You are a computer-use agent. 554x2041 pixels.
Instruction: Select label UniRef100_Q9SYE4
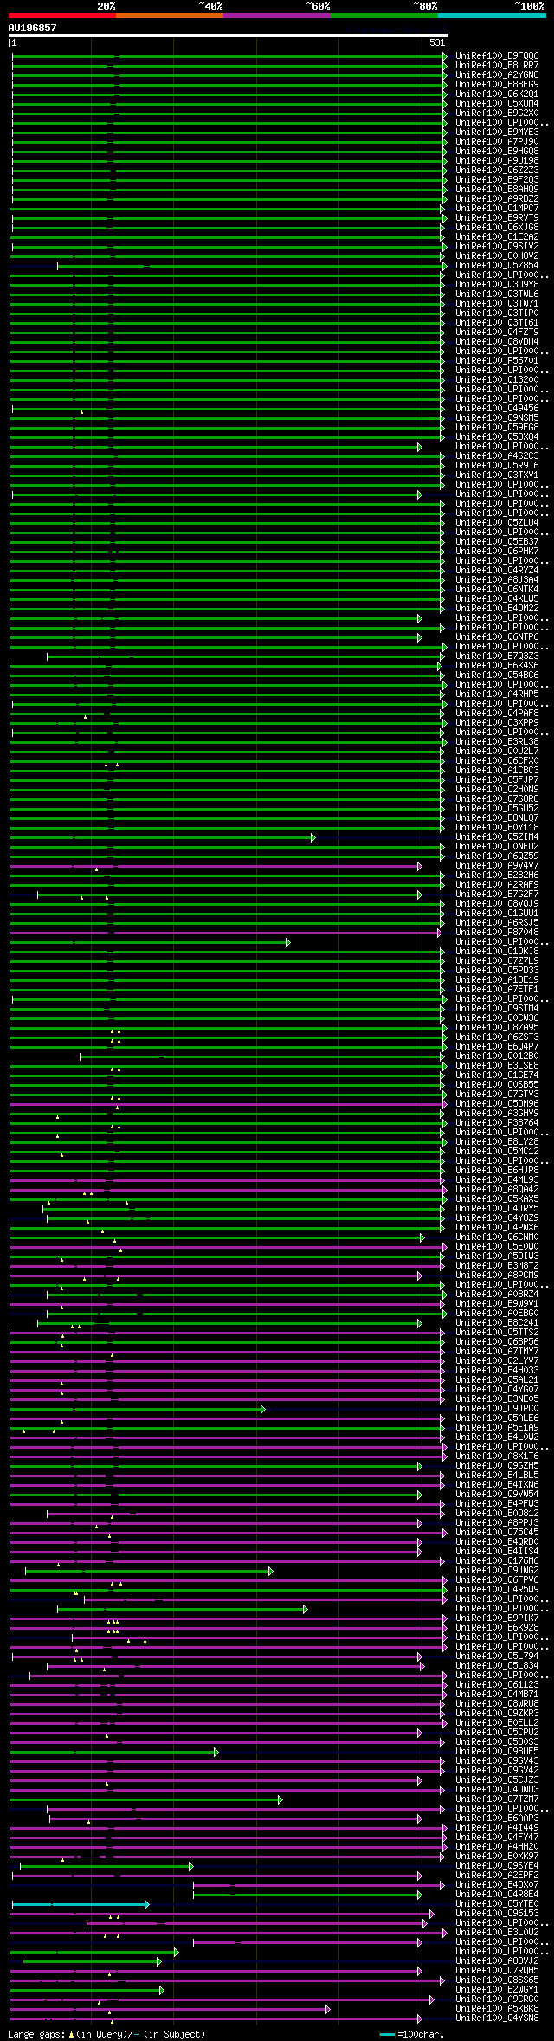[497, 1865]
